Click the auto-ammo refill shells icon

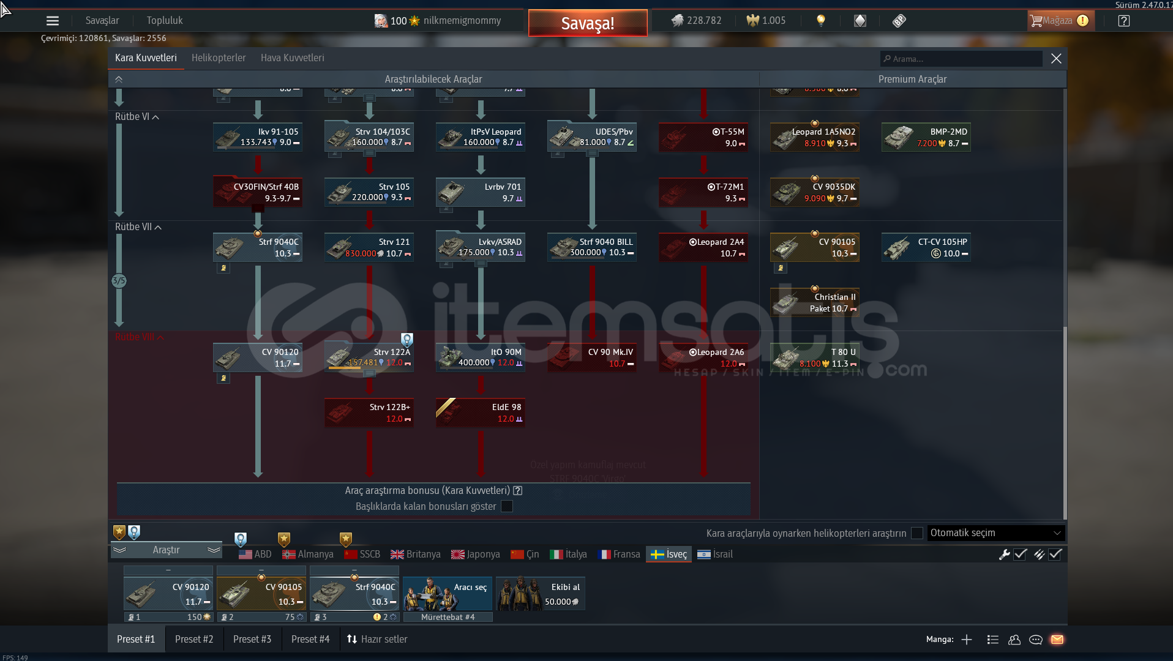pyautogui.click(x=1040, y=555)
